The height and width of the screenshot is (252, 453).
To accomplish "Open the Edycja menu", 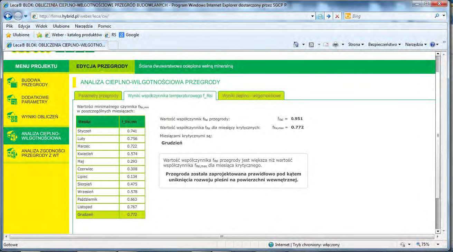I will (24, 26).
